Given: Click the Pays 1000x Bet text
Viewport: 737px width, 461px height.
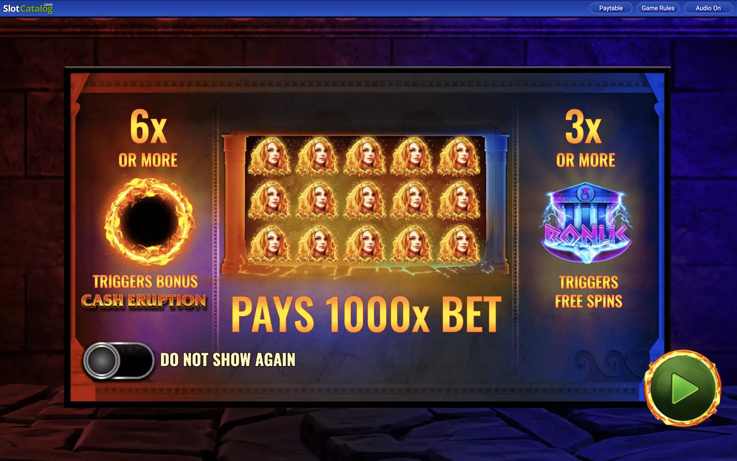Looking at the screenshot, I should (x=366, y=314).
